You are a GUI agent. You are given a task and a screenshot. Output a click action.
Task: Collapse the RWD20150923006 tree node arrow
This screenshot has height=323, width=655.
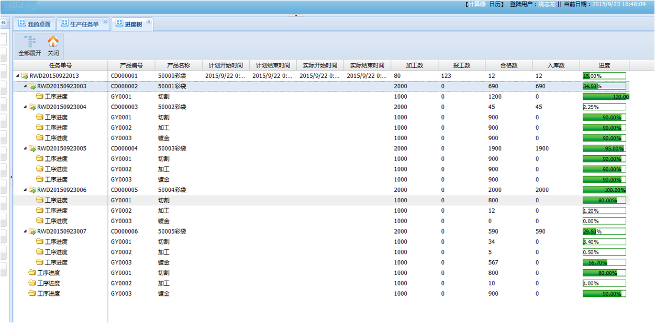click(x=25, y=190)
